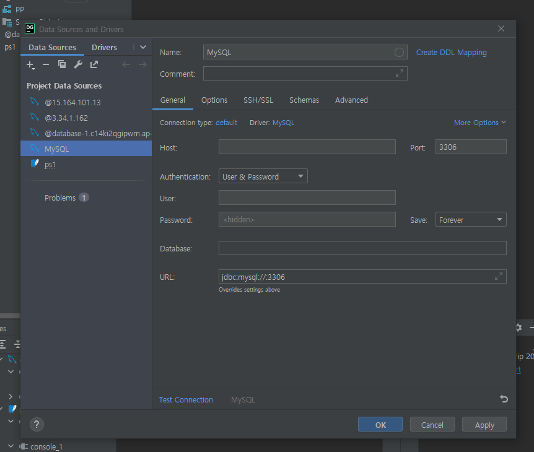534x452 pixels.
Task: Open the MySQL driver link
Action: (283, 123)
